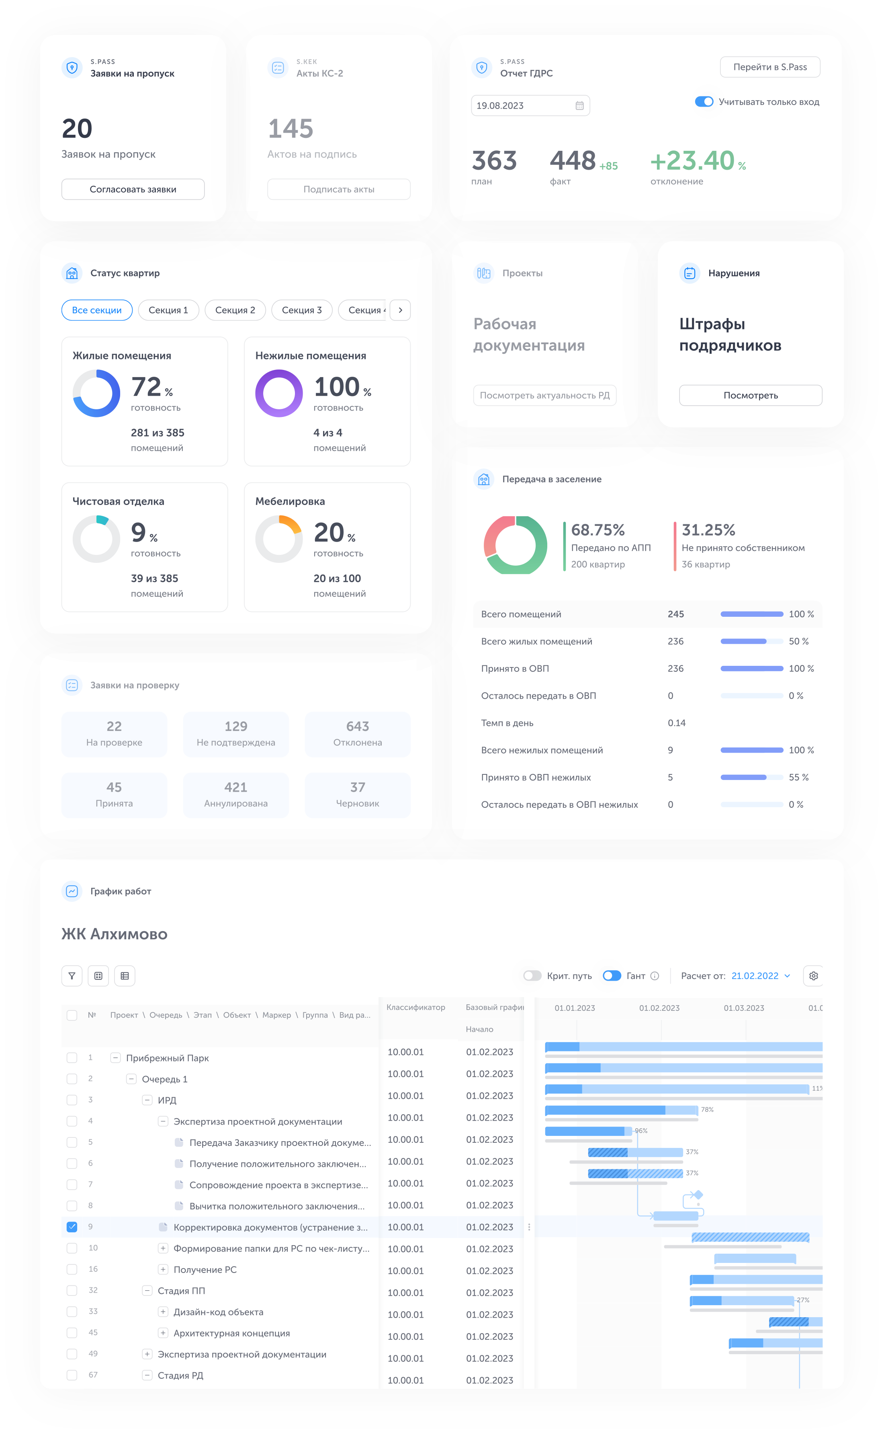Click document icon of Получение положительного заключения
The width and height of the screenshot is (884, 1435).
tap(180, 1164)
